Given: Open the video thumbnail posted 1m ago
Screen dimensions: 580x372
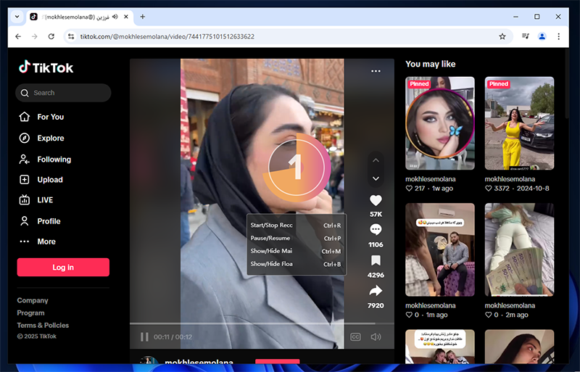Looking at the screenshot, I should click(440, 249).
